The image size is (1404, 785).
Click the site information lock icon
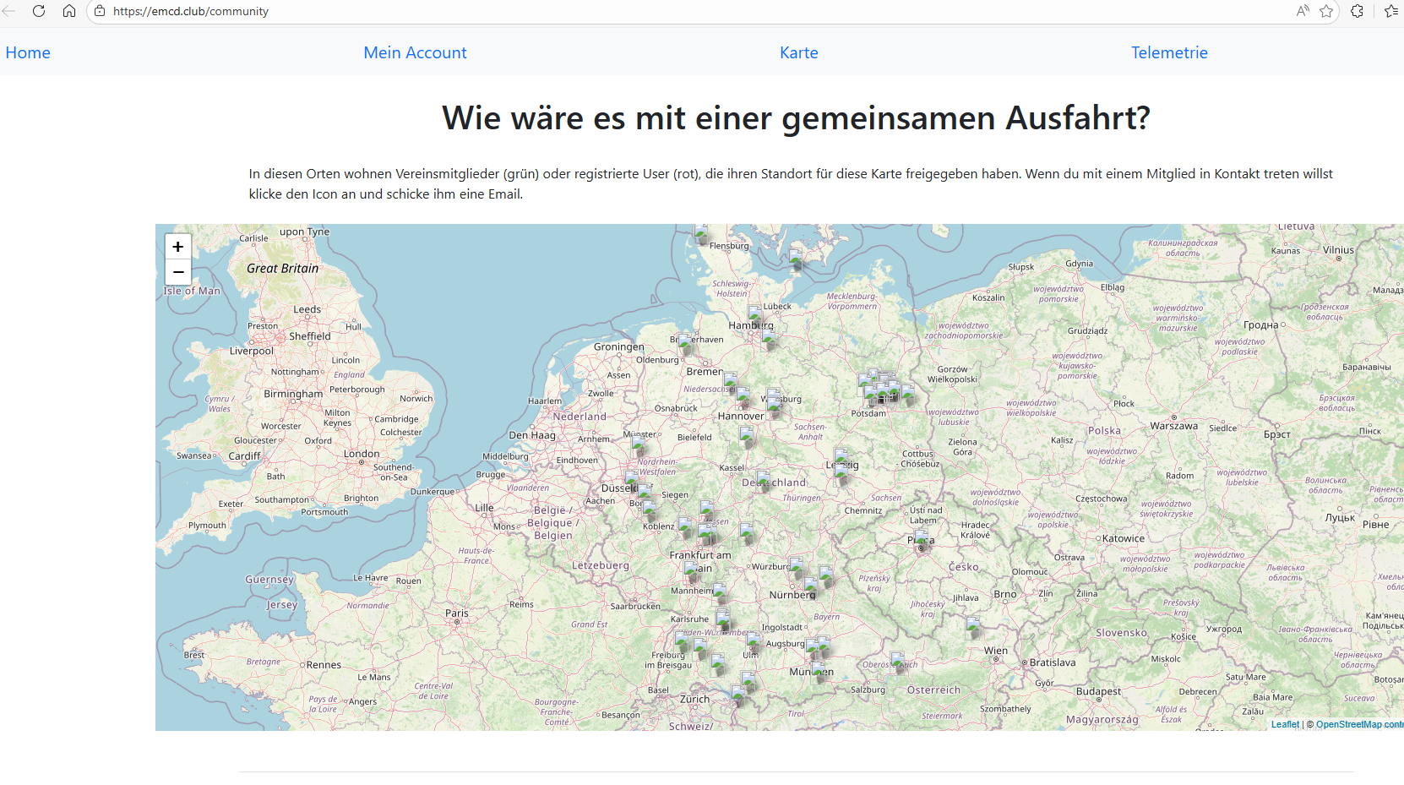[x=100, y=11]
